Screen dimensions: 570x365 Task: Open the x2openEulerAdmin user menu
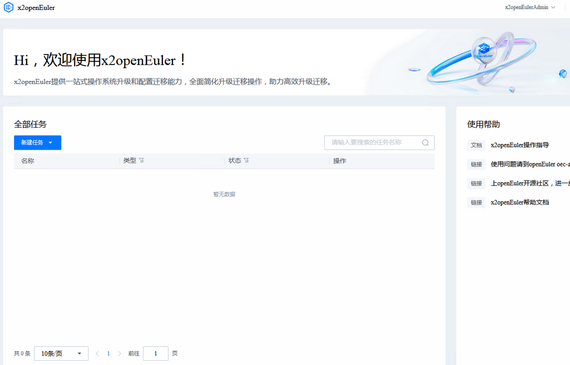coord(530,7)
